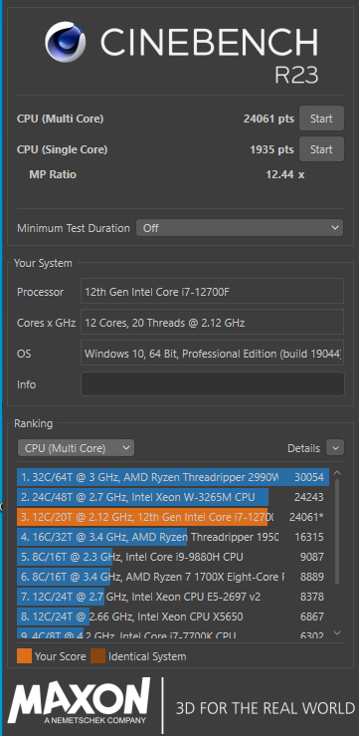Click inside the Info input field

213,384
